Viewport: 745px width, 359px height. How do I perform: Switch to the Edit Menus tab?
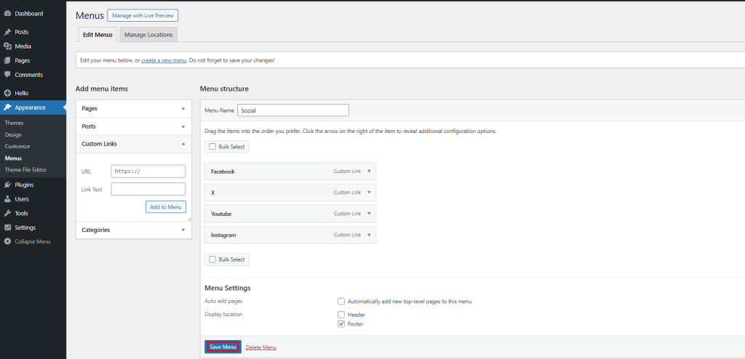pyautogui.click(x=97, y=35)
